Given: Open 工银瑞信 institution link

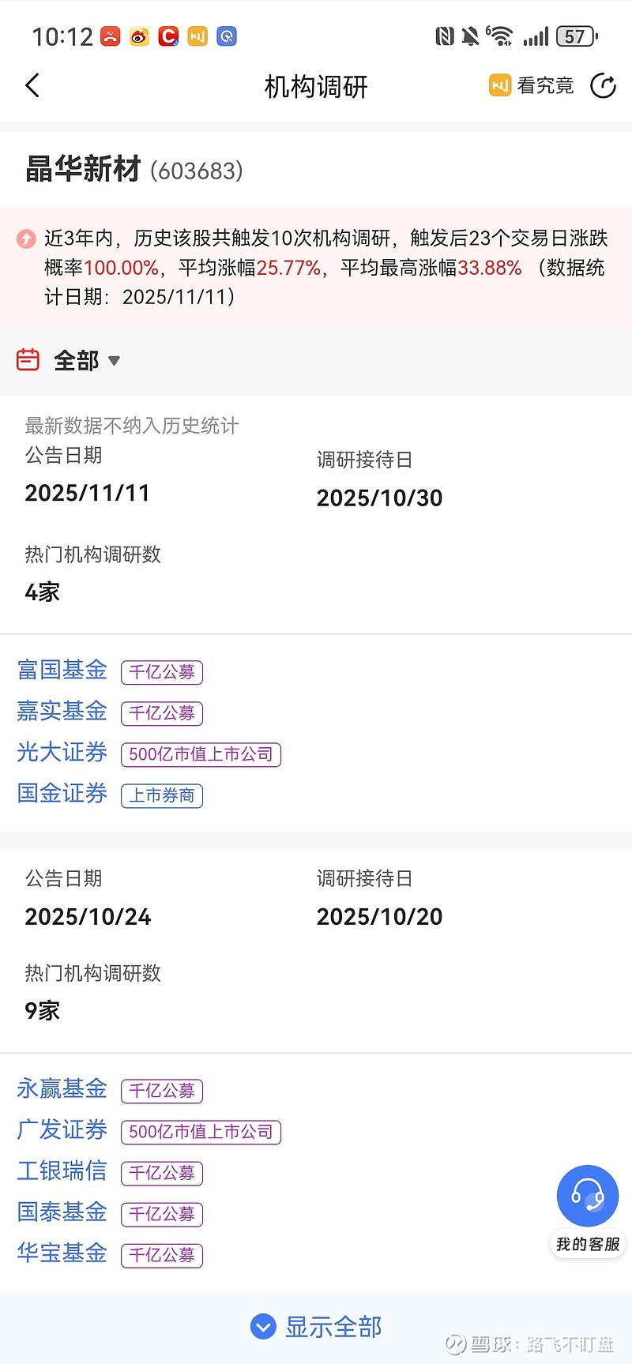Looking at the screenshot, I should click(x=62, y=1170).
